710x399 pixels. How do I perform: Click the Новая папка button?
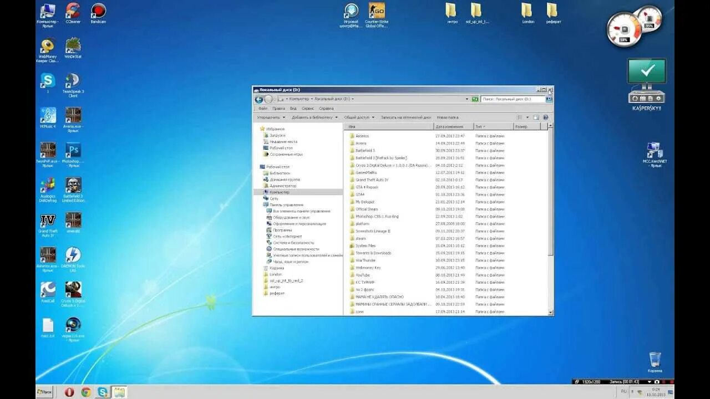tap(448, 117)
